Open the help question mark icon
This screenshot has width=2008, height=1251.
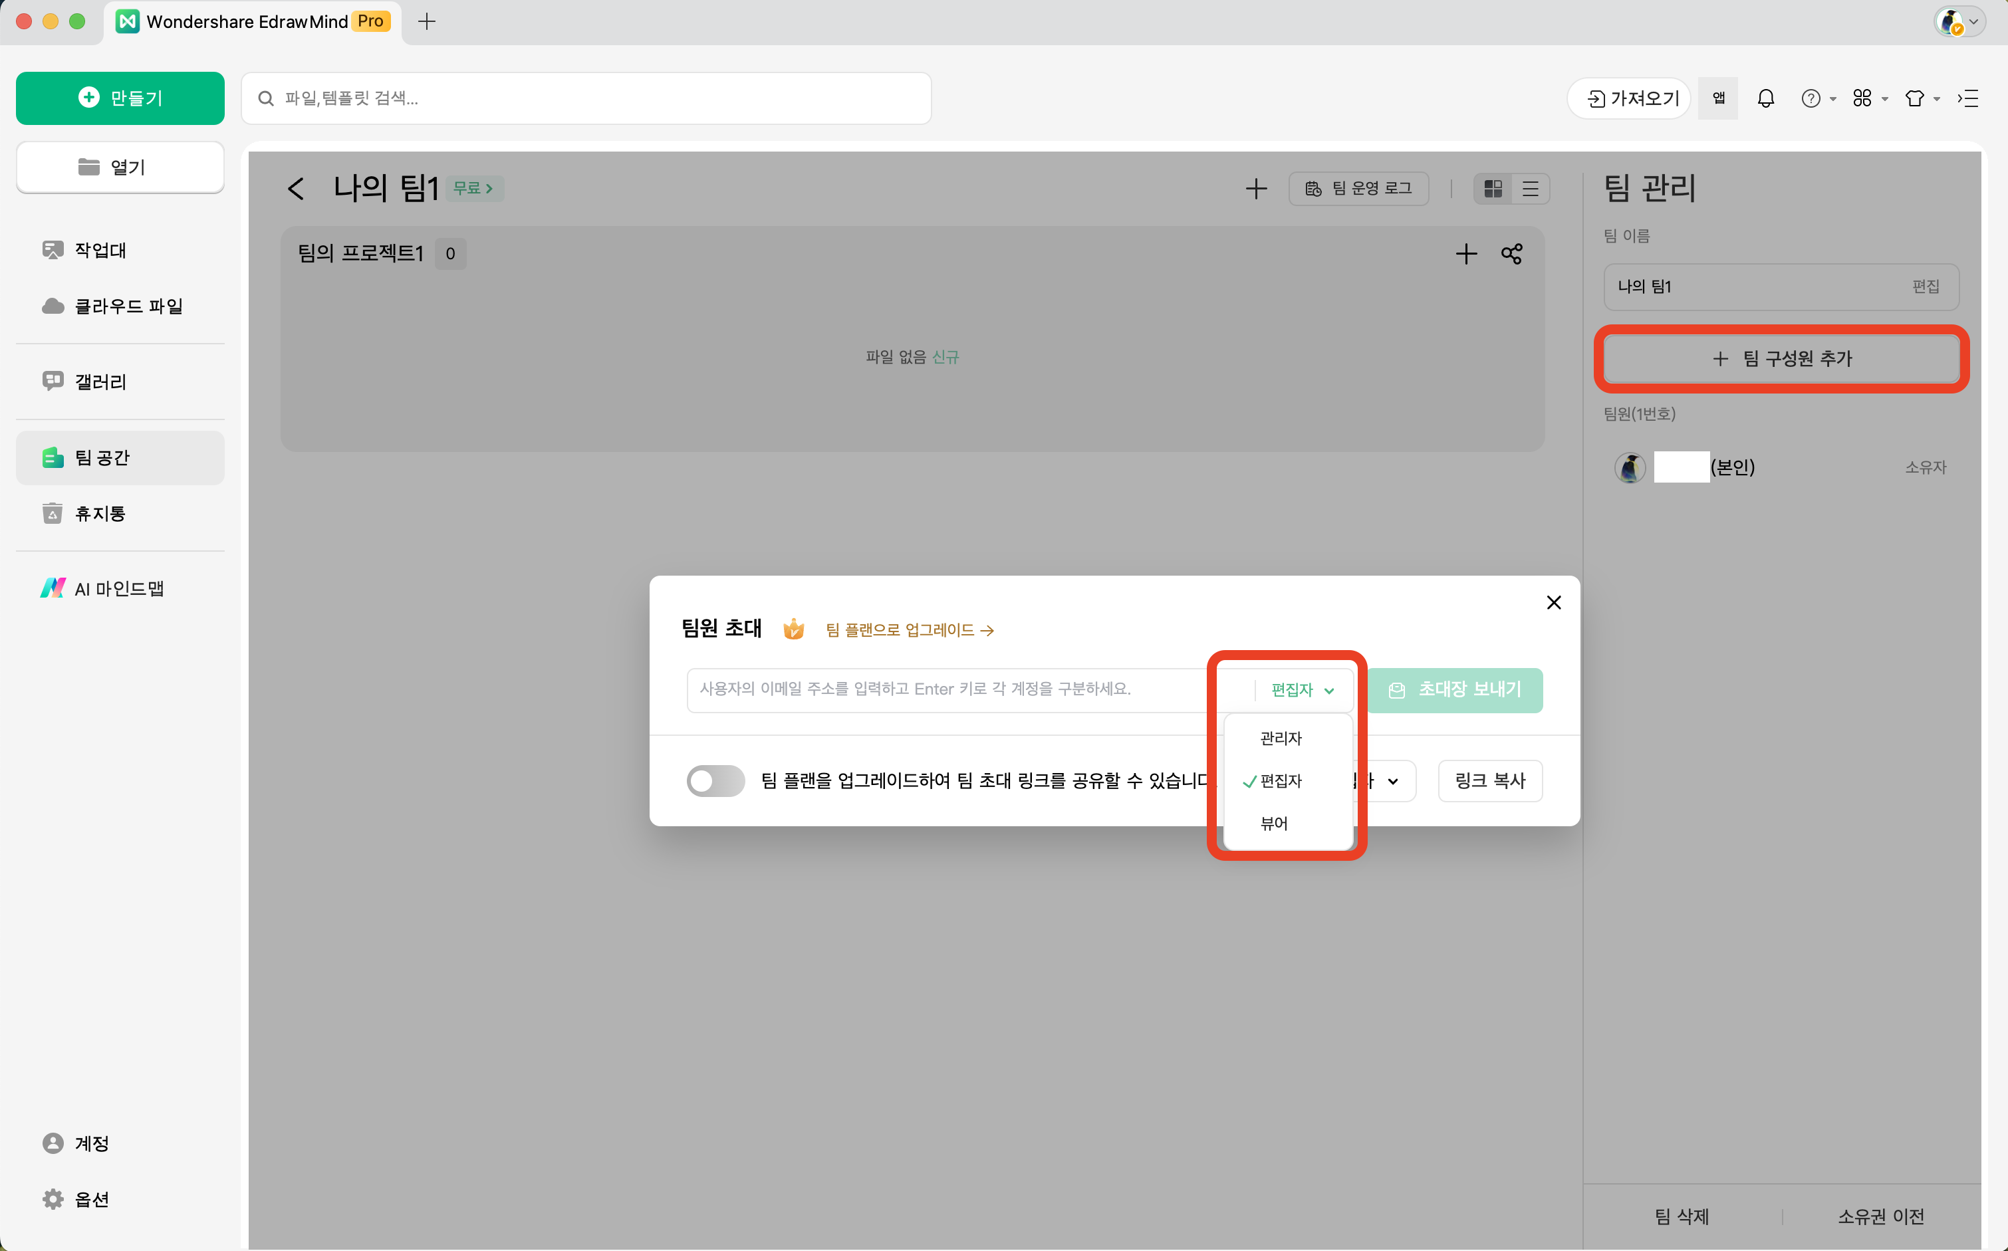[1811, 98]
